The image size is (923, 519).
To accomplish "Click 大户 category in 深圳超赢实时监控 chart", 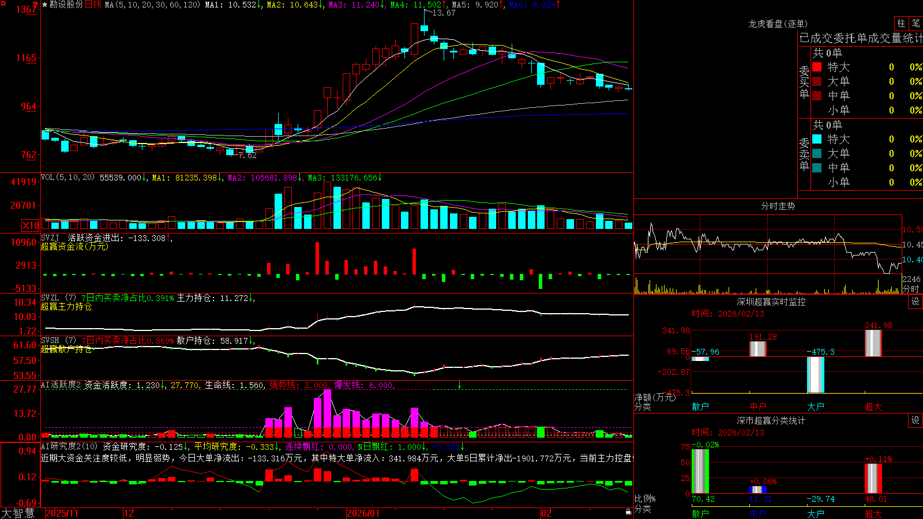I will pyautogui.click(x=816, y=407).
